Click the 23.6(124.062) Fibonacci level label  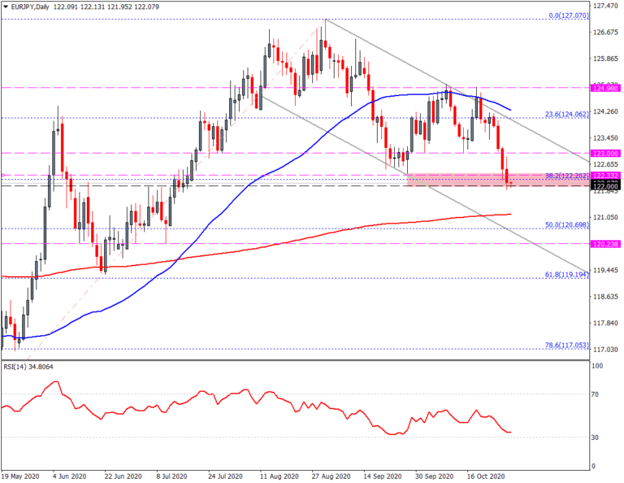[567, 115]
